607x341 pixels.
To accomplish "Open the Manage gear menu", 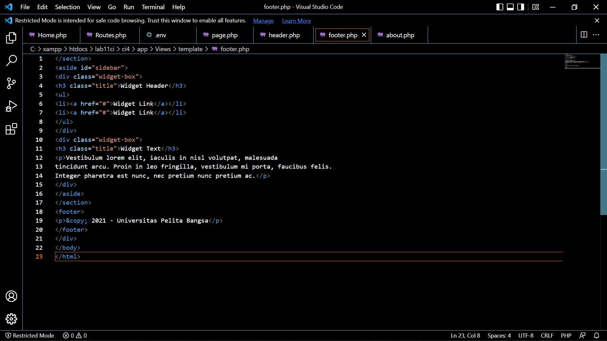I will pyautogui.click(x=11, y=319).
